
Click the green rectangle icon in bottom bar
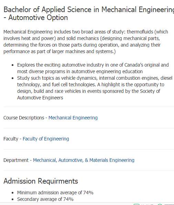[x=137, y=204]
